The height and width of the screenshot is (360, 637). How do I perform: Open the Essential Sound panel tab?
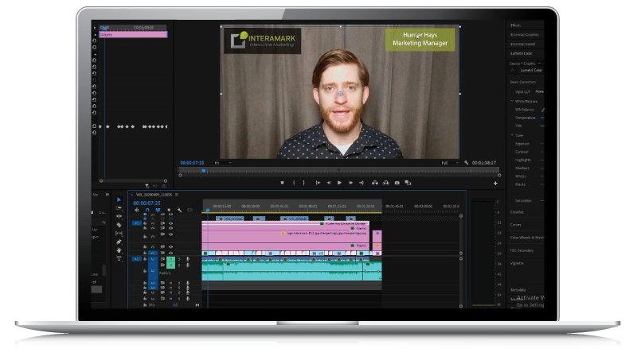(523, 45)
